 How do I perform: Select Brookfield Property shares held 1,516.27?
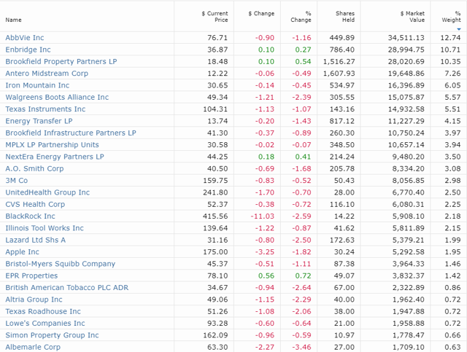pos(339,62)
